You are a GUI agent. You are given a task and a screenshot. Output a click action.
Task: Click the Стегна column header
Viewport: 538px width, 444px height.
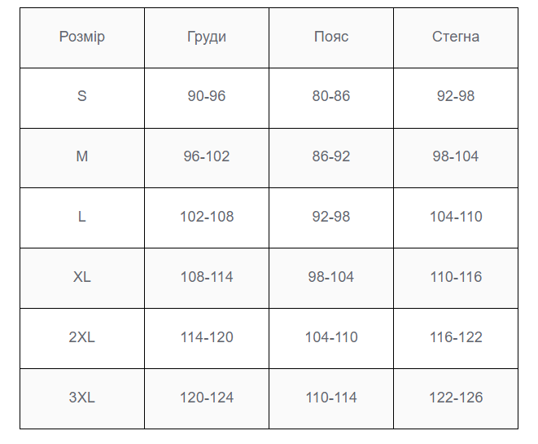(x=456, y=37)
